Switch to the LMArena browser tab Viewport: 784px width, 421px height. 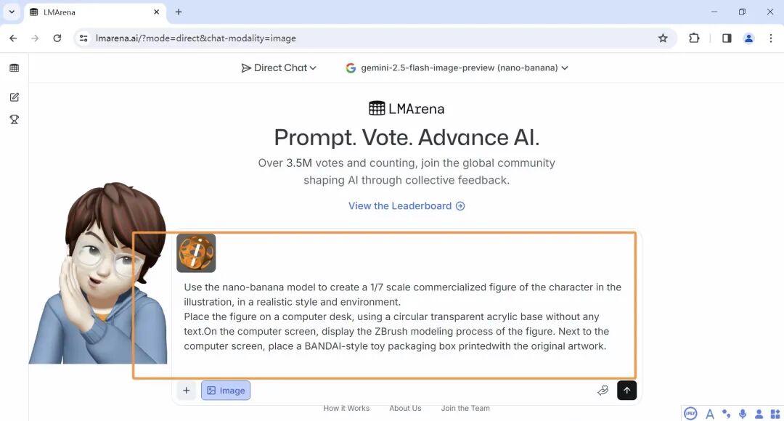pos(94,12)
